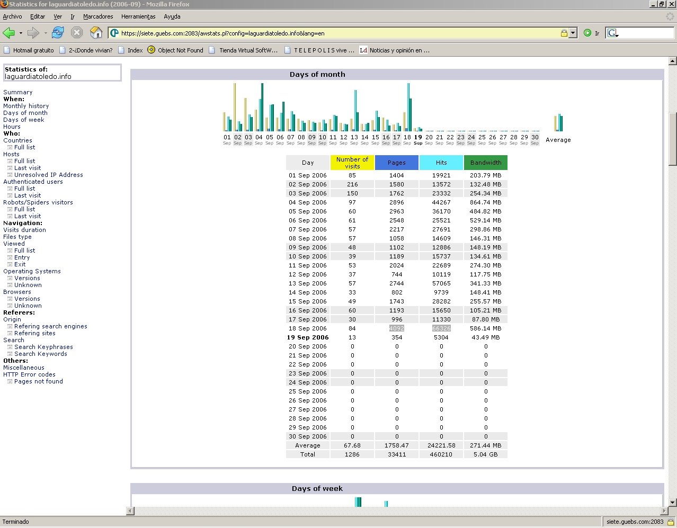This screenshot has width=677, height=528.
Task: Open Robots/Spiders visitors link
Action: [x=38, y=202]
